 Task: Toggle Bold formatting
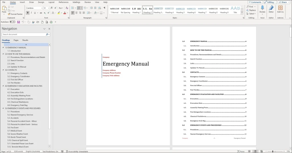28,13
